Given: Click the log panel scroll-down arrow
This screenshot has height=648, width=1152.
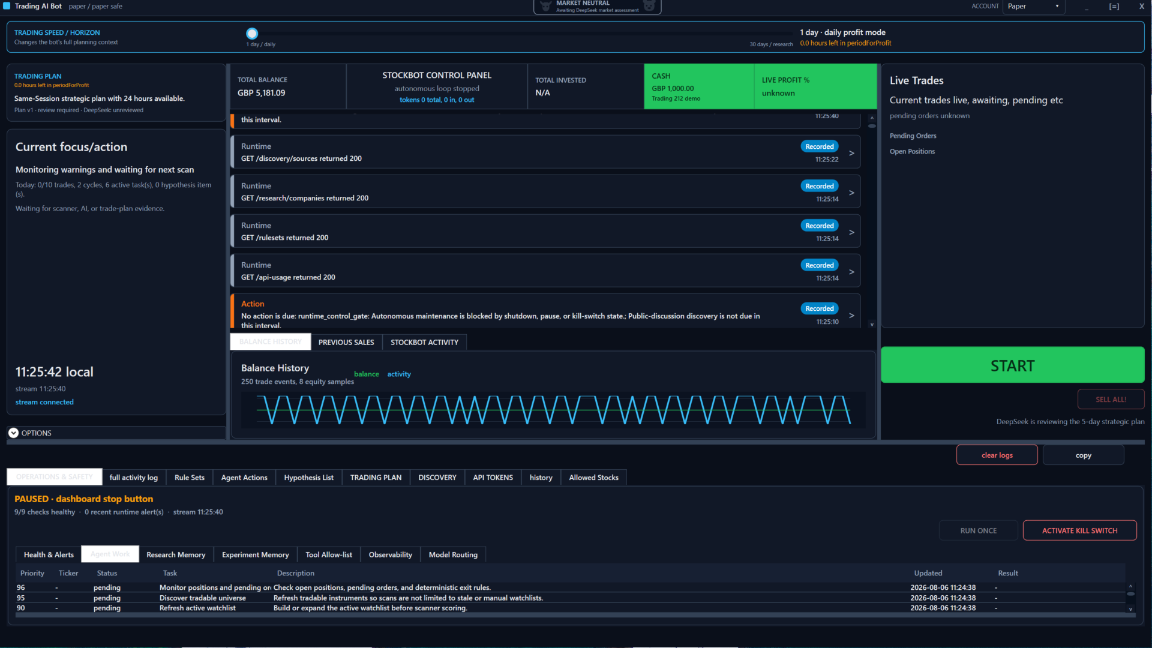Looking at the screenshot, I should click(872, 325).
